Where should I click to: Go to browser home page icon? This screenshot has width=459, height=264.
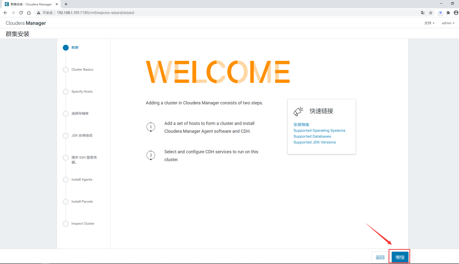click(29, 13)
